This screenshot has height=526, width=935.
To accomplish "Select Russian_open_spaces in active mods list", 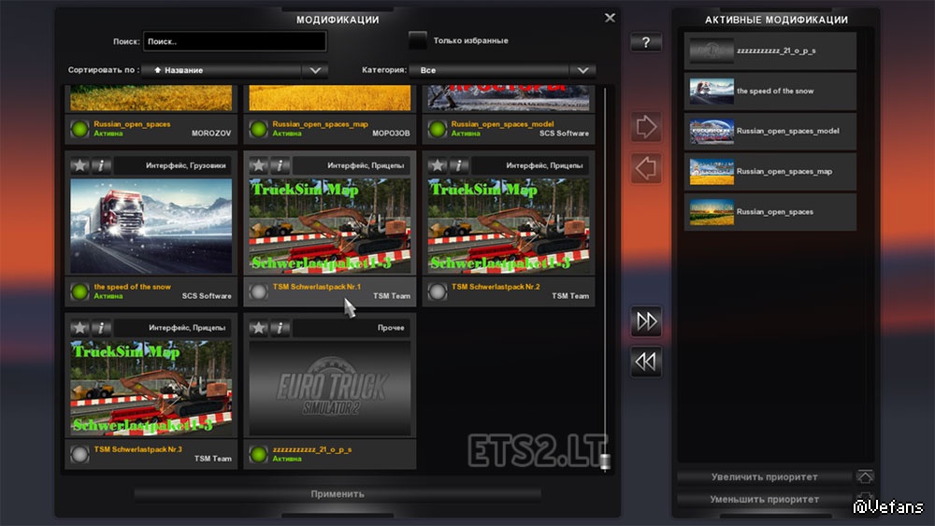I will [x=770, y=211].
